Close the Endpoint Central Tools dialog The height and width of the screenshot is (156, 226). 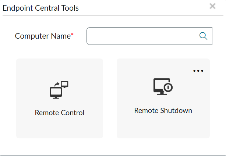coord(212,6)
